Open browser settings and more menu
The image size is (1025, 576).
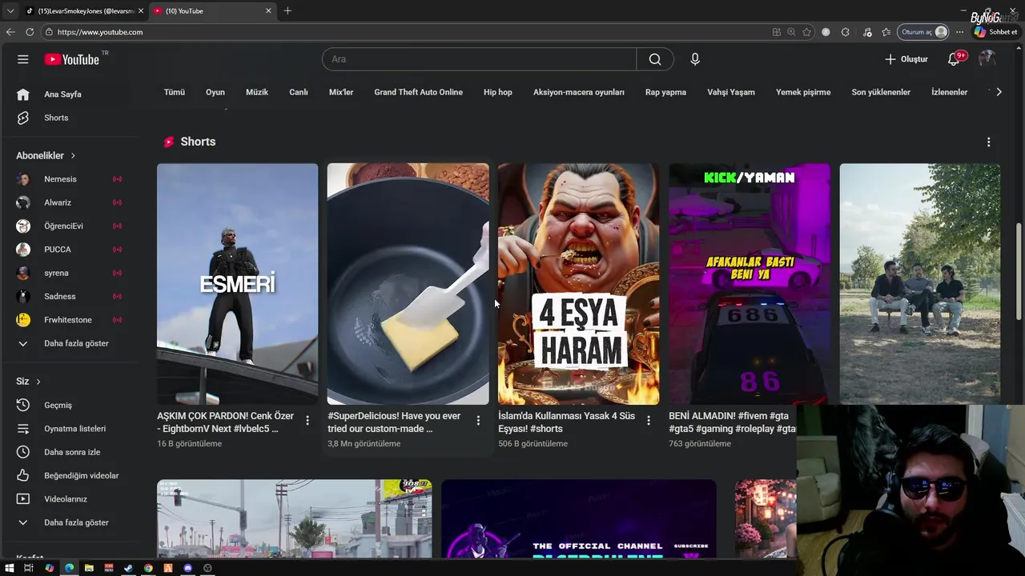[x=959, y=32]
